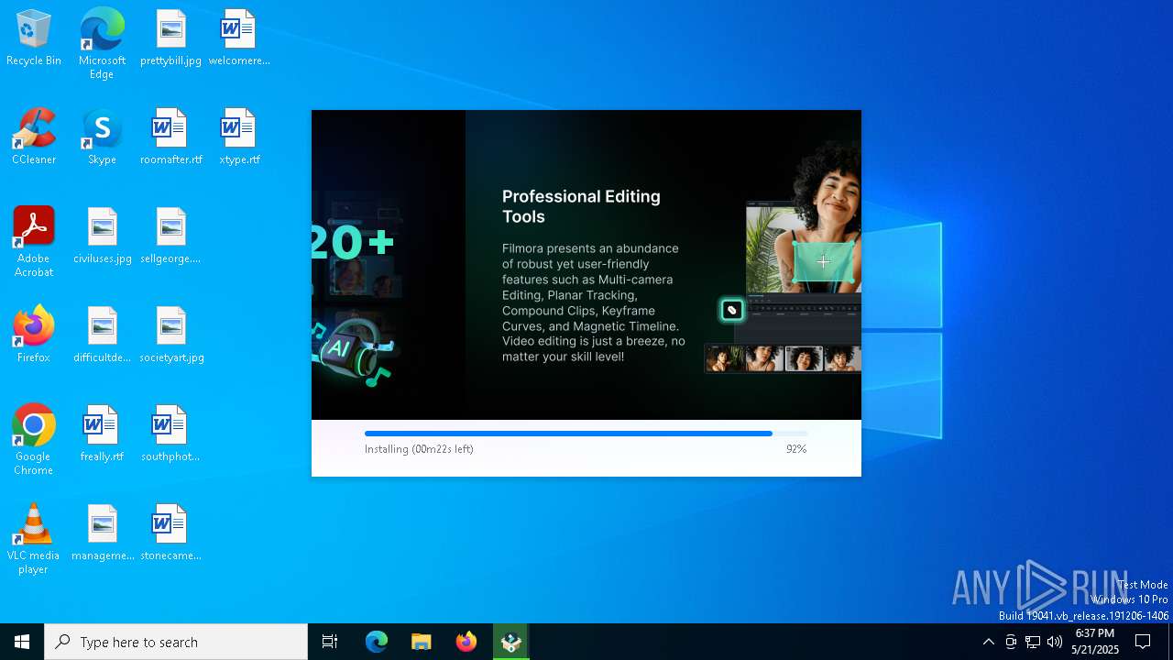Select civiluses.jpg image file
The width and height of the screenshot is (1173, 660).
click(102, 236)
